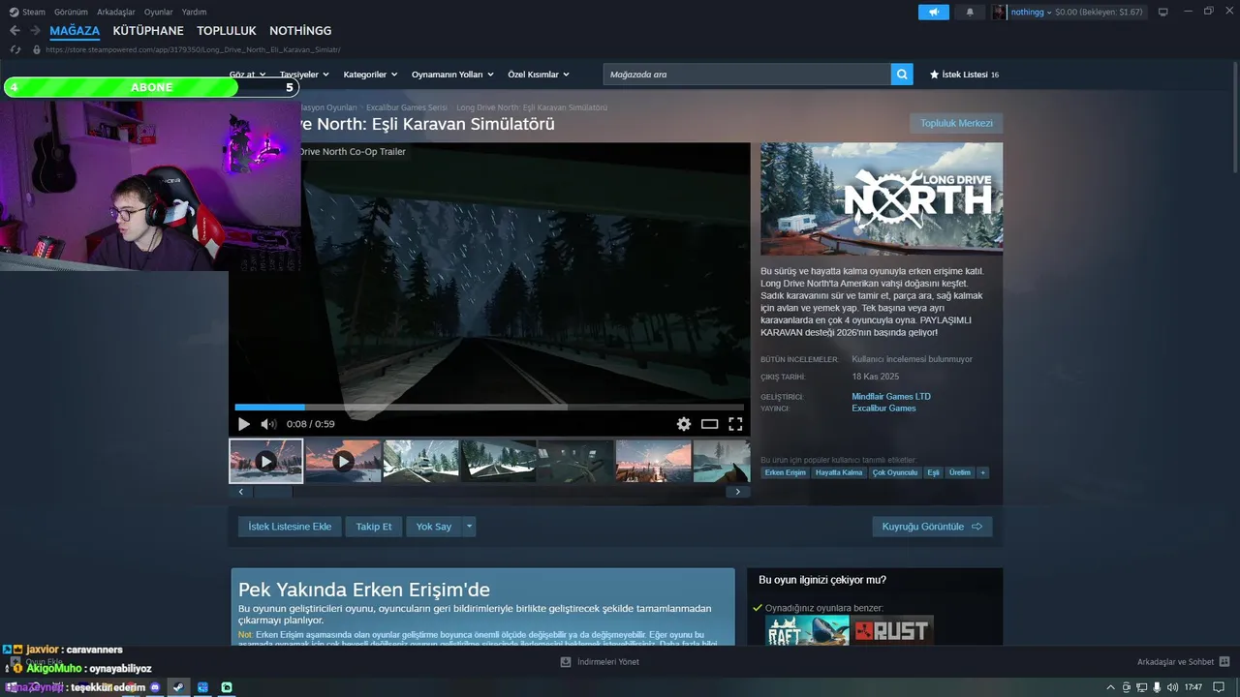Mute the trailer volume

coord(268,424)
